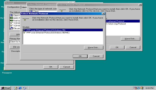Viewport: 156px width, 90px height.
Task: Open Primary Network Logon dropdown
Action: coord(15,42)
